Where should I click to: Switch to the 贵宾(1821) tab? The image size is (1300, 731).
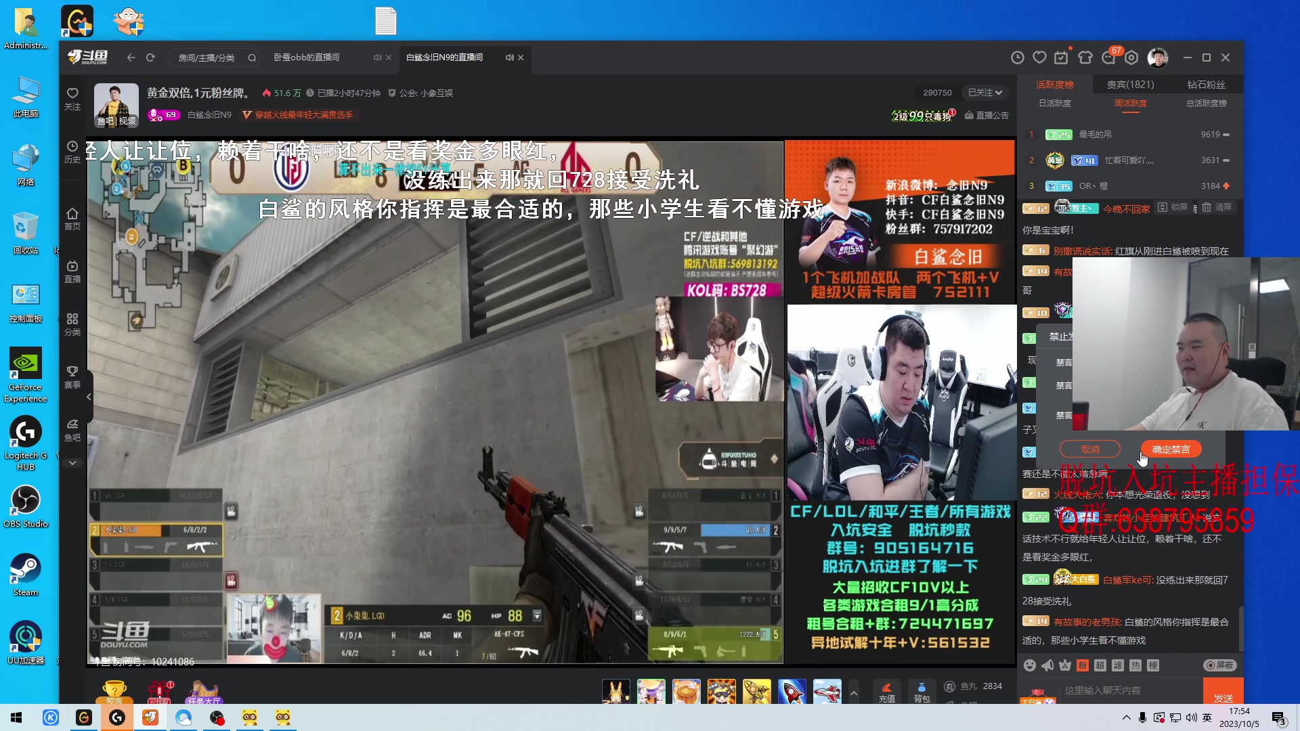click(1130, 85)
